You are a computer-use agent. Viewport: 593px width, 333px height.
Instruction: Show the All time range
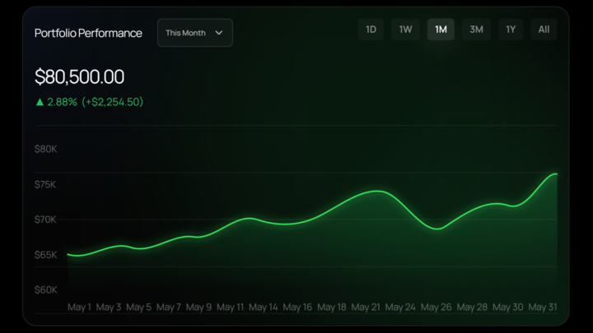click(544, 30)
